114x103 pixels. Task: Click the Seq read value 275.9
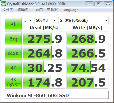coord(44,38)
